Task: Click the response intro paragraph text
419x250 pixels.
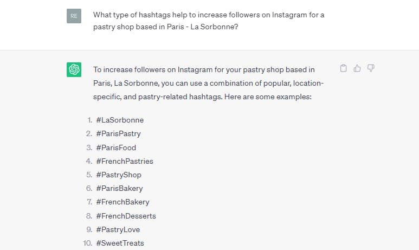Action: [209, 83]
